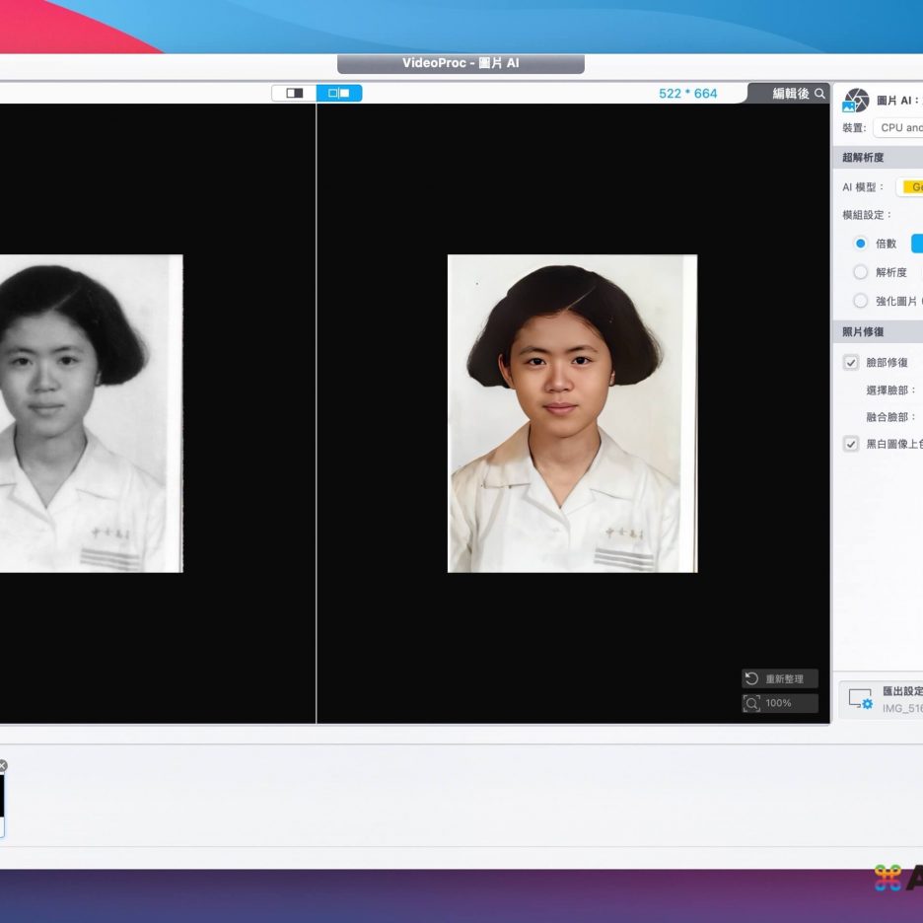
Task: Click the 匯出設定 export settings button
Action: pyautogui.click(x=900, y=692)
